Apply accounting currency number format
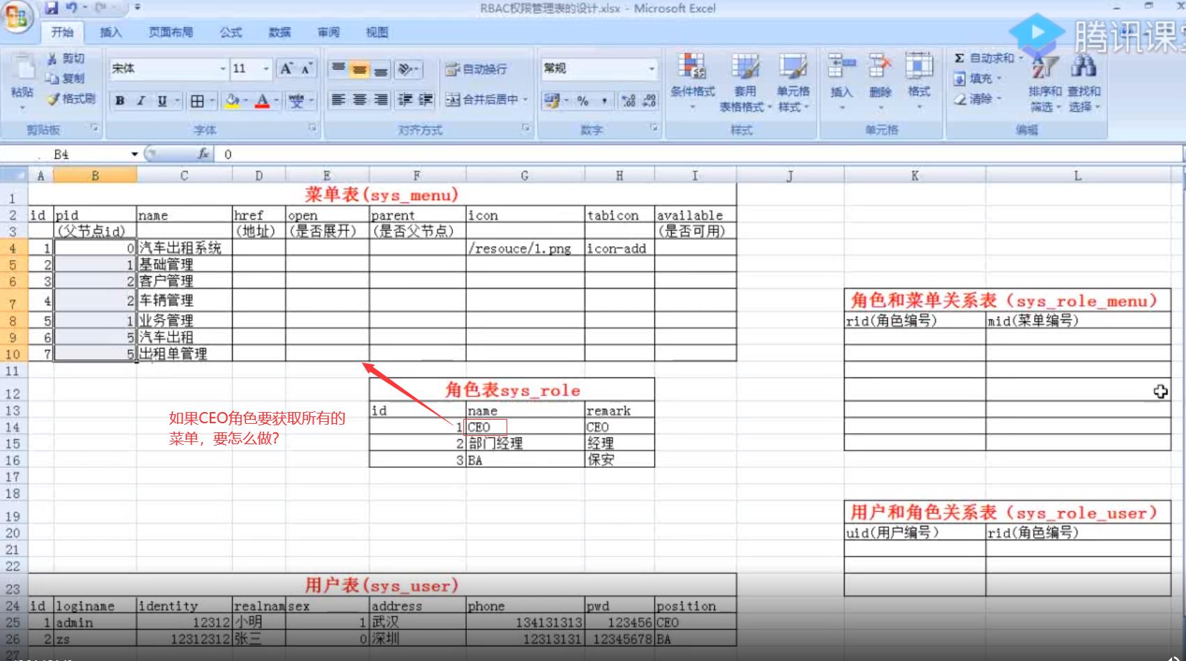1186x661 pixels. (x=552, y=101)
